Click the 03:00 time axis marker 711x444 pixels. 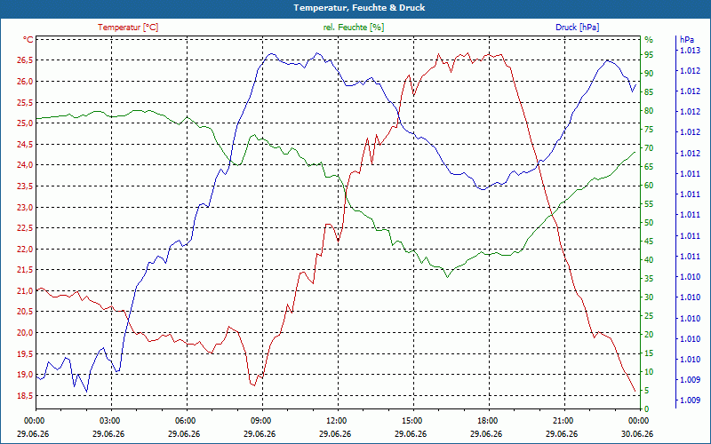tap(111, 420)
